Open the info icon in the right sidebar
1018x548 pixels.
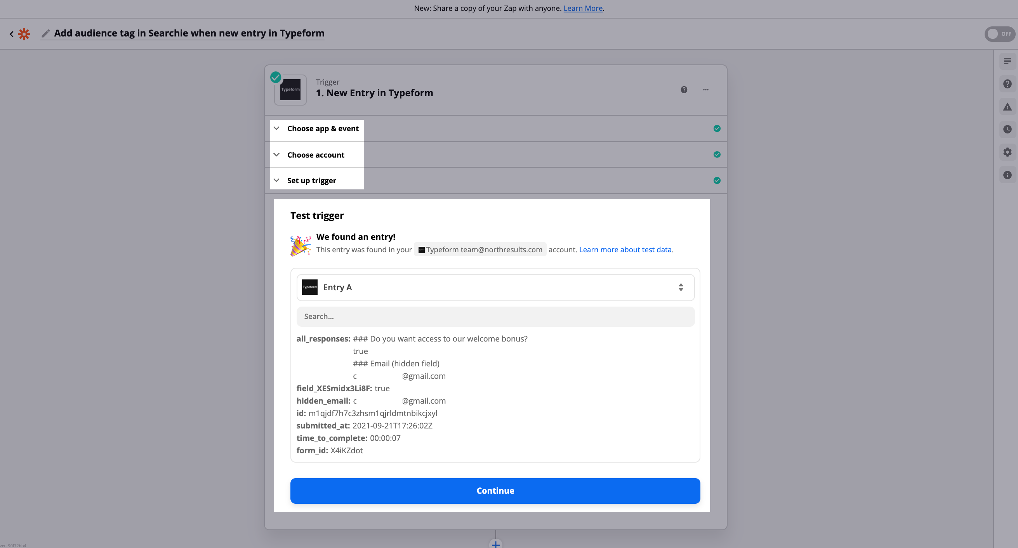coord(1007,175)
